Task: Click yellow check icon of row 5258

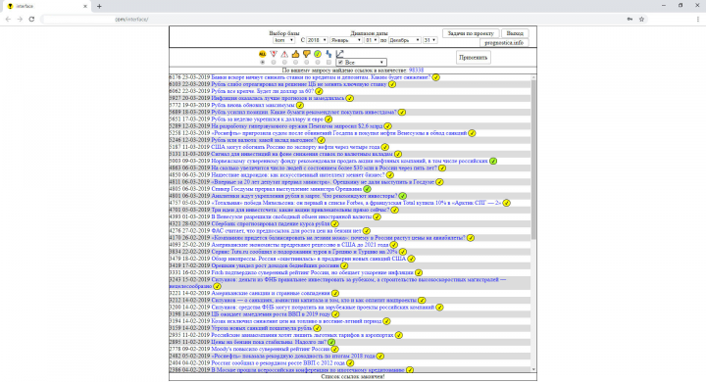Action: (x=472, y=133)
